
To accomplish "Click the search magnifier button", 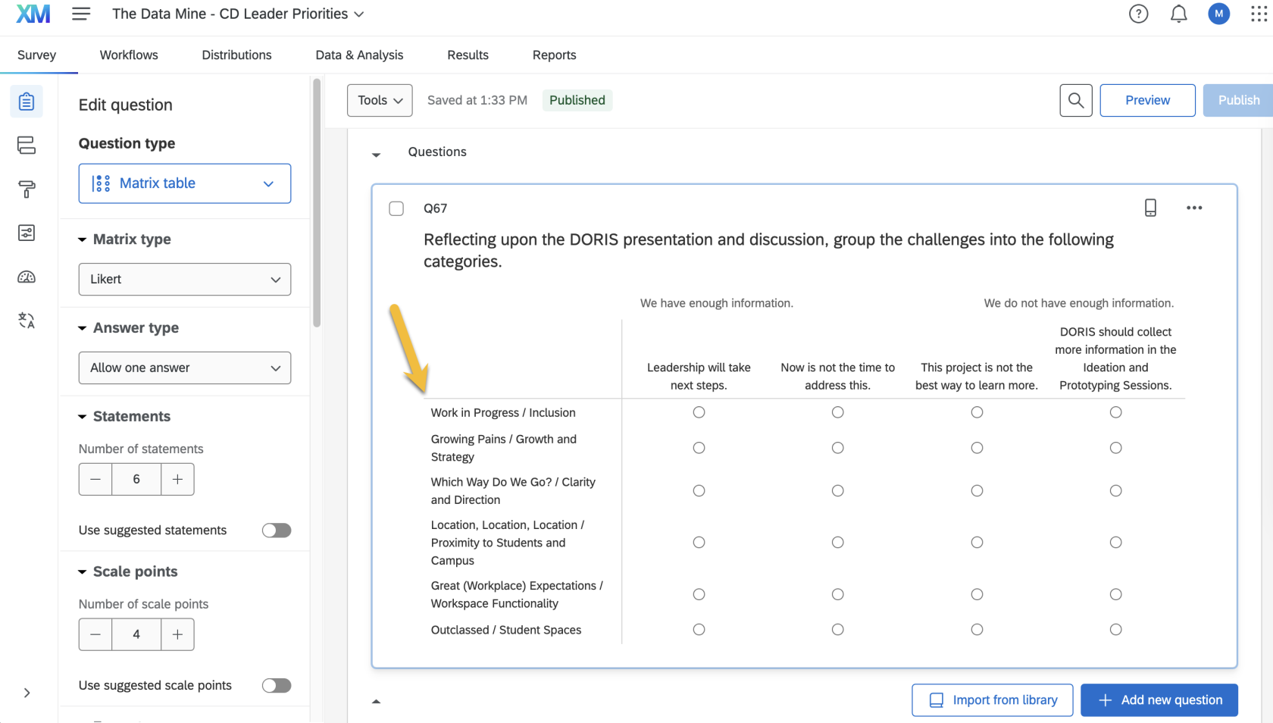I will (1075, 100).
